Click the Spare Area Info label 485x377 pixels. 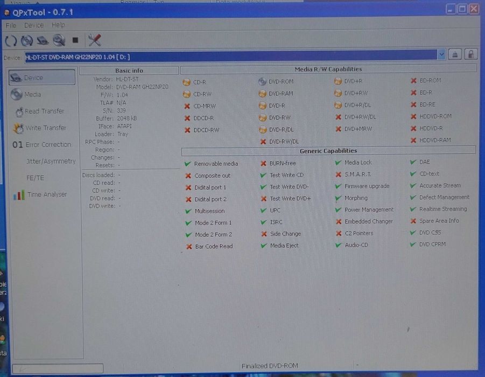[439, 221]
